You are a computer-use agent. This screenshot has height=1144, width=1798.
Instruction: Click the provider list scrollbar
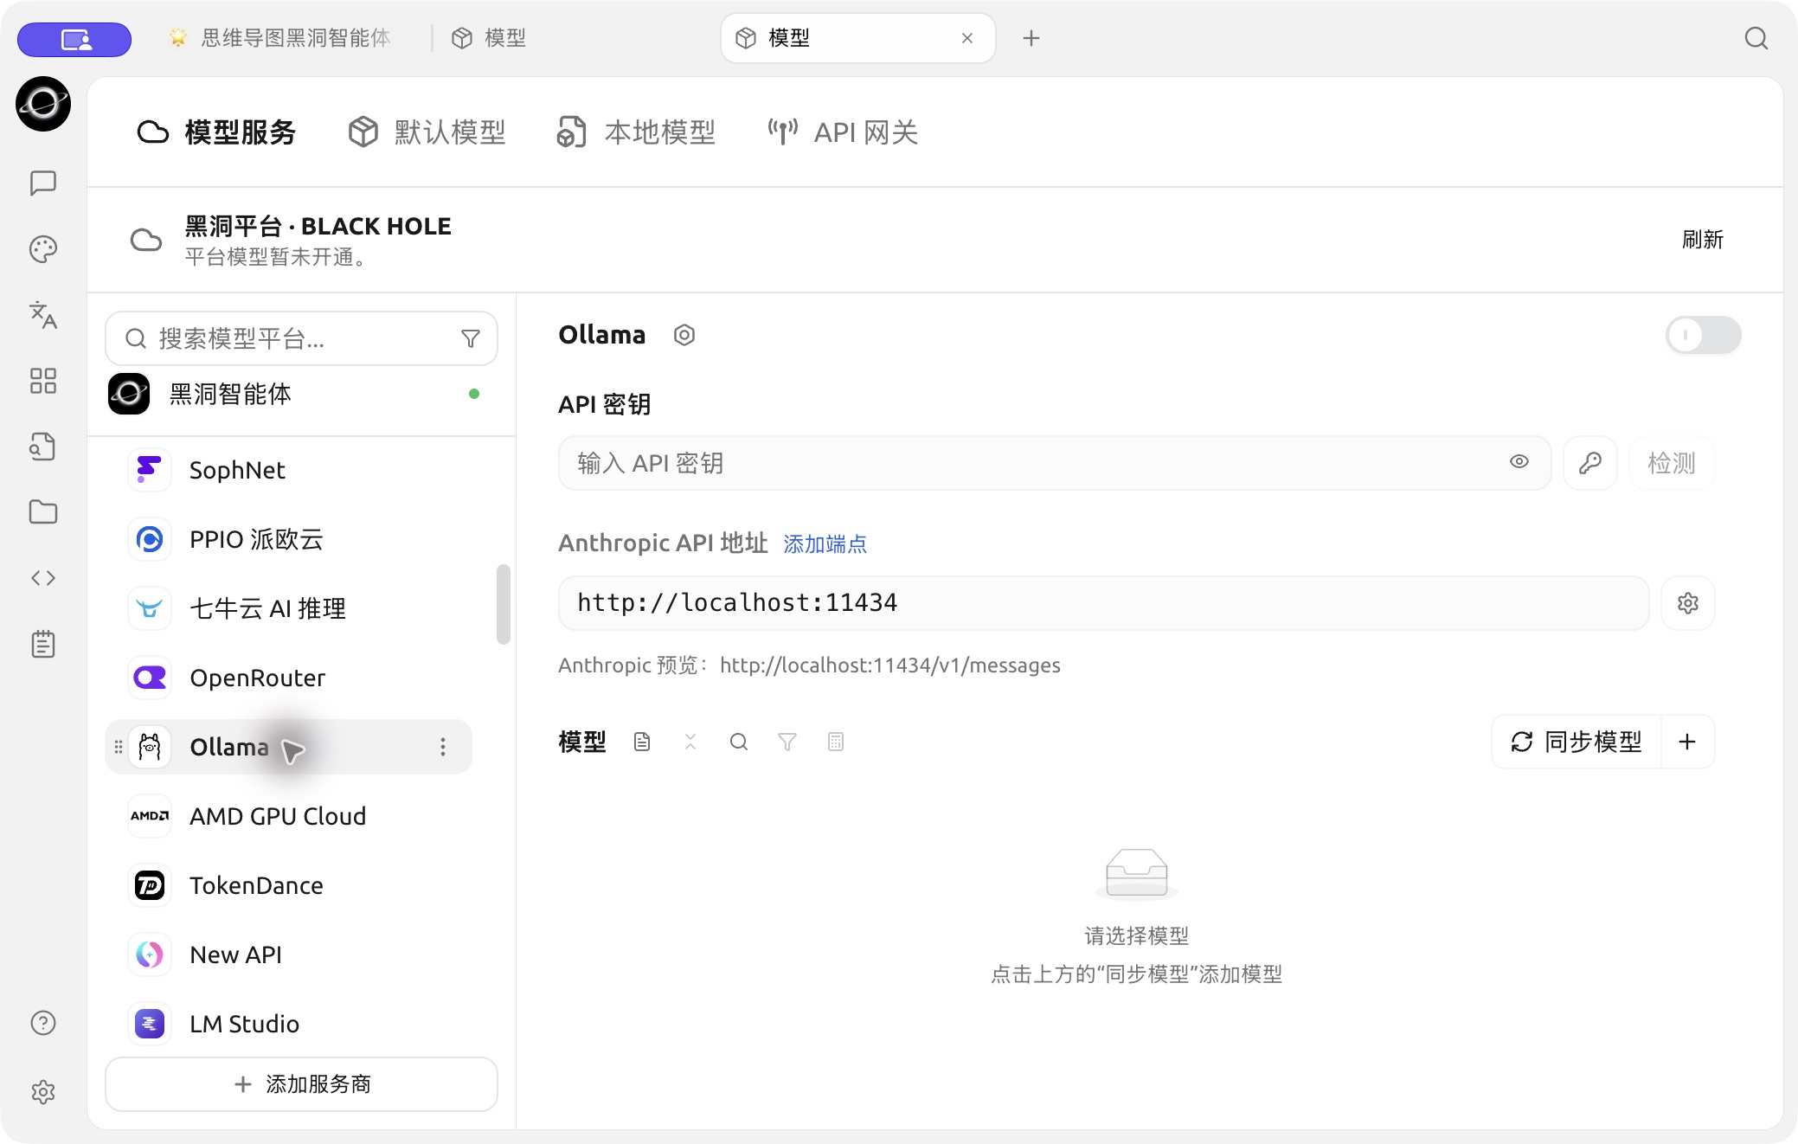[504, 605]
